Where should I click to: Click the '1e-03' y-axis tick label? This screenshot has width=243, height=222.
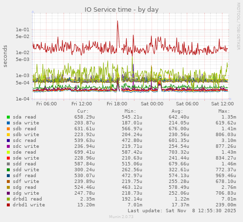coord(22,76)
